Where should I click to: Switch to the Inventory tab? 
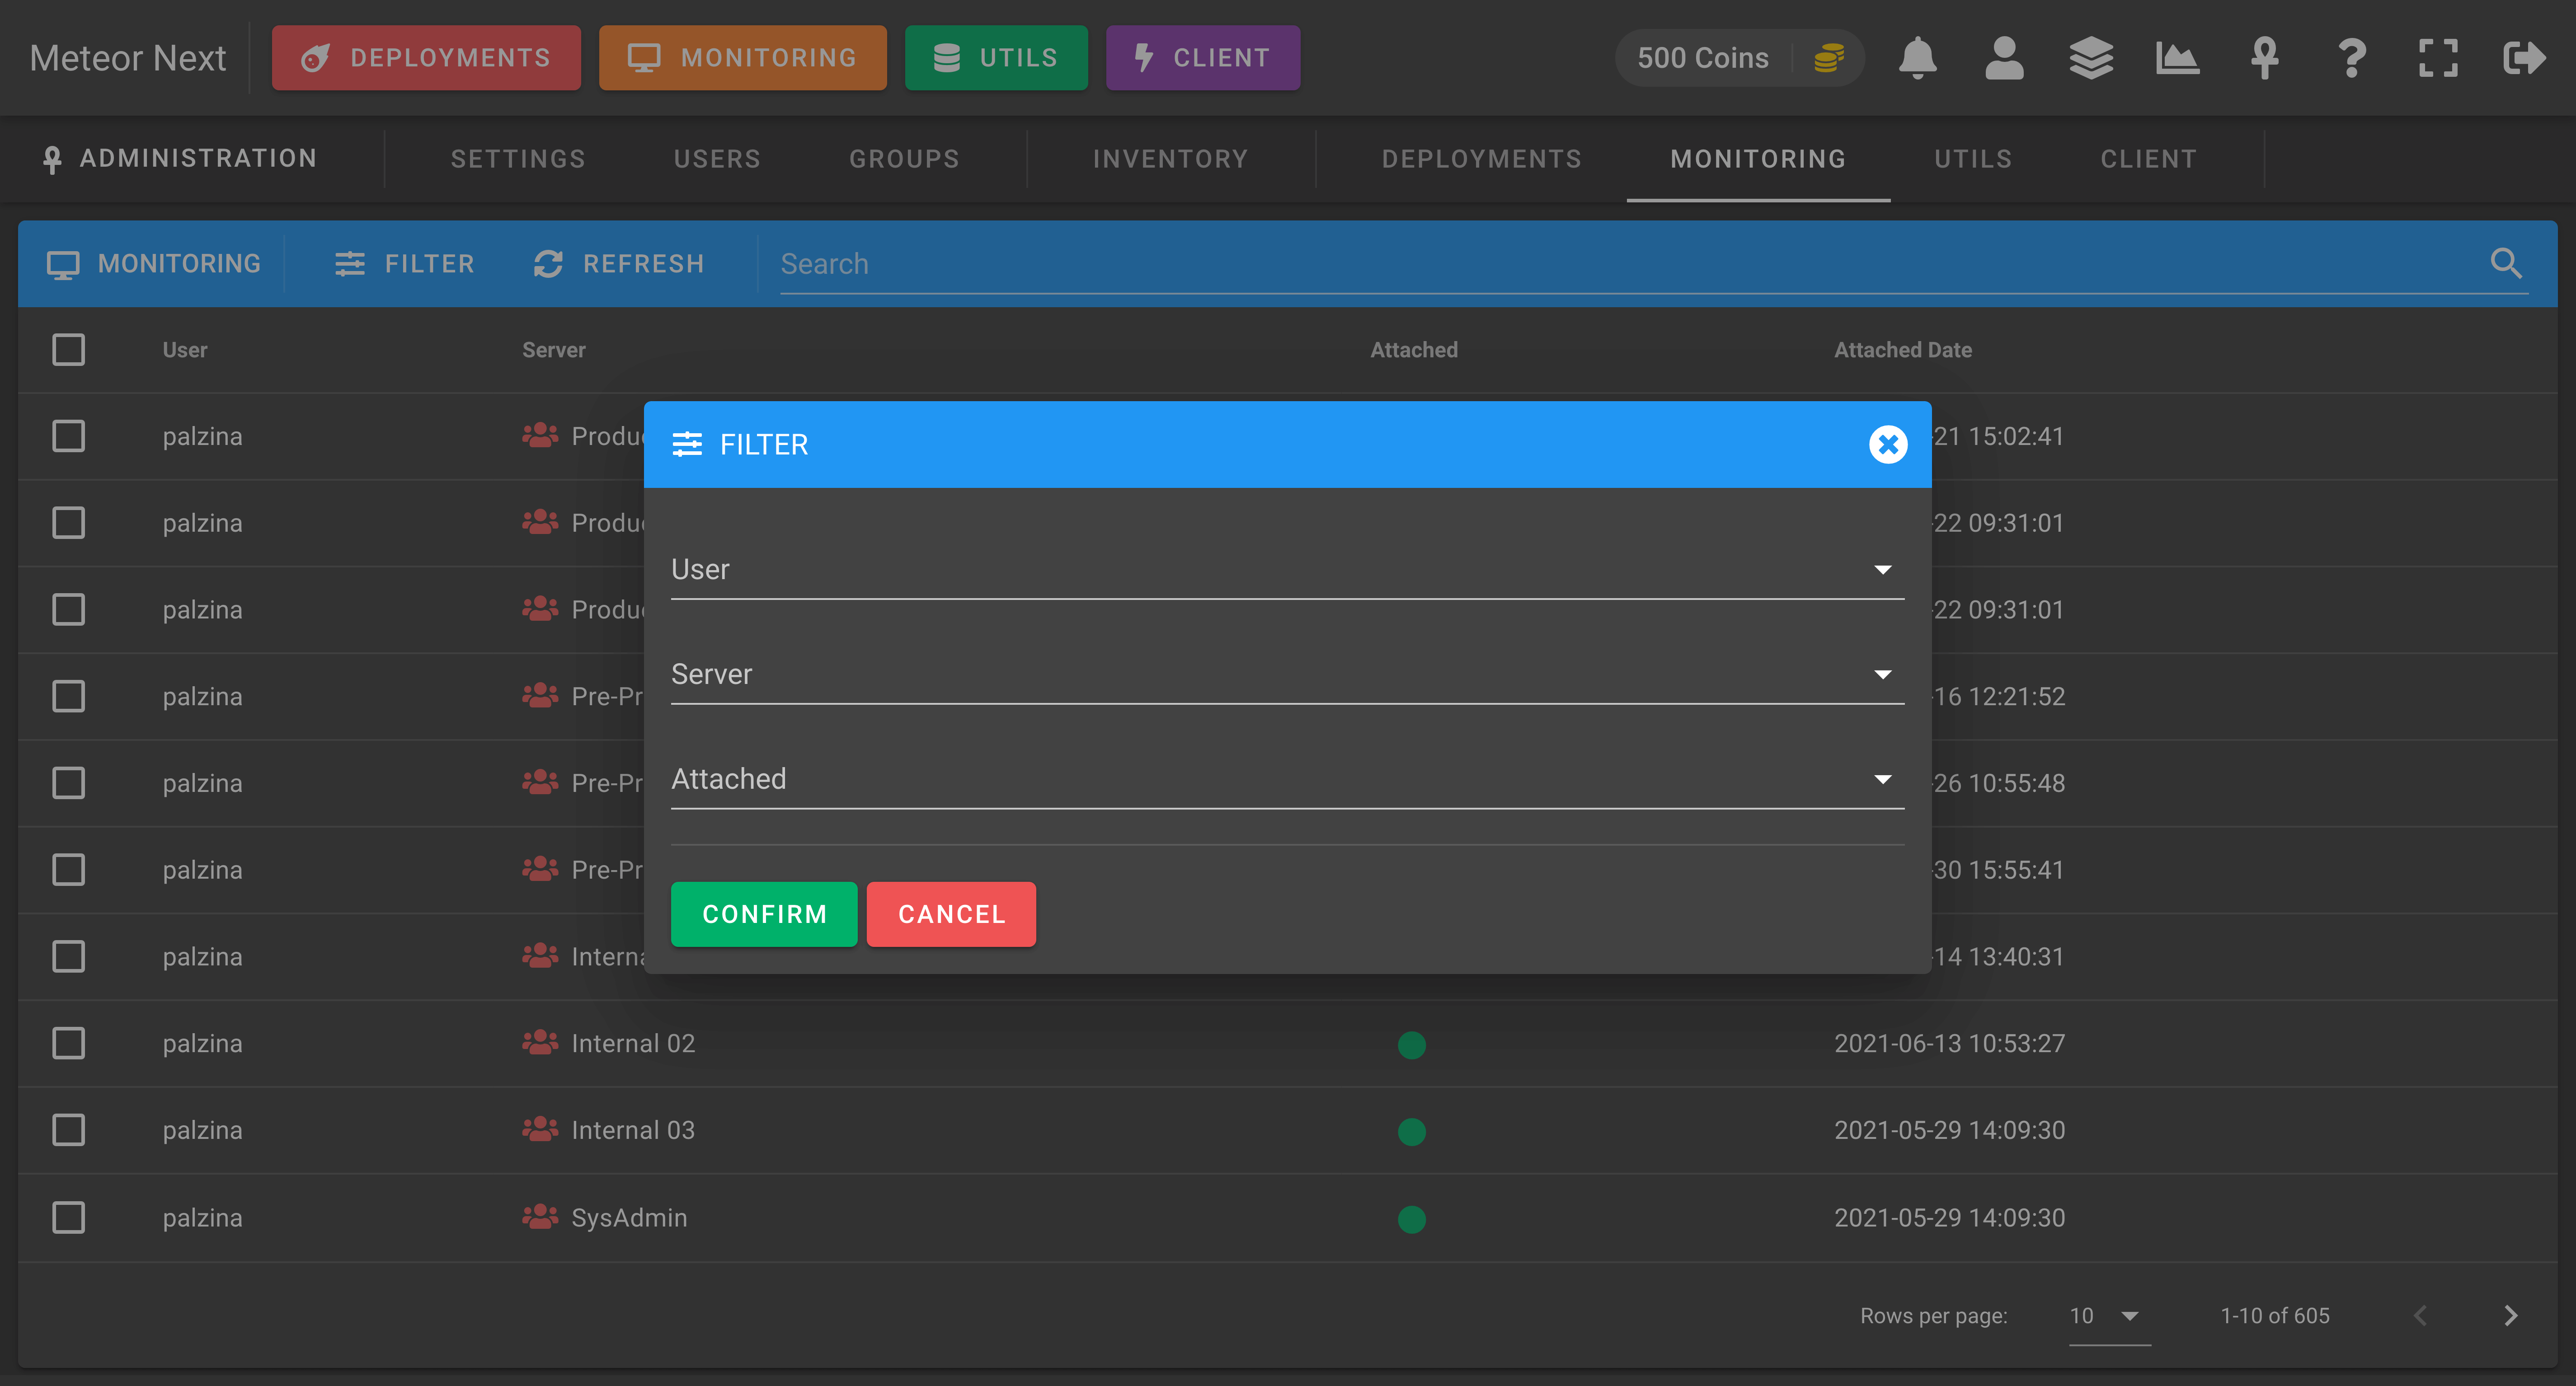(1170, 159)
